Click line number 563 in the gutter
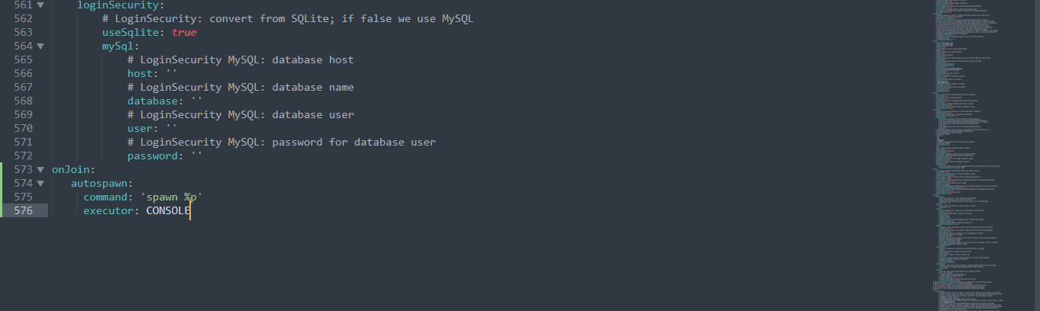Image resolution: width=1040 pixels, height=311 pixels. coord(23,33)
